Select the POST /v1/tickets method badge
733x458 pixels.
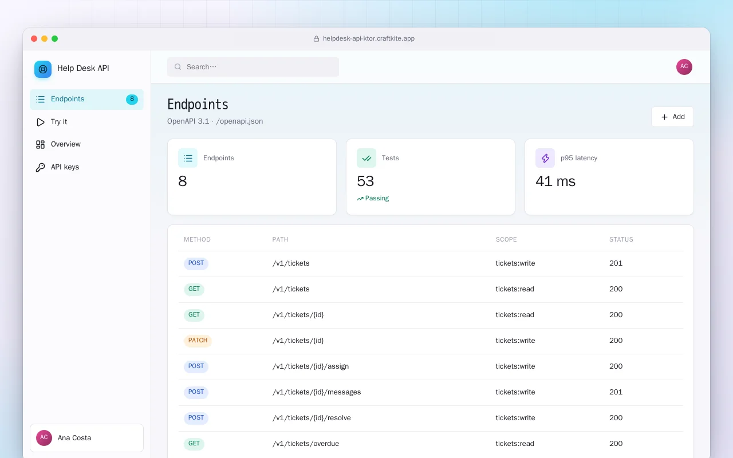(x=196, y=263)
